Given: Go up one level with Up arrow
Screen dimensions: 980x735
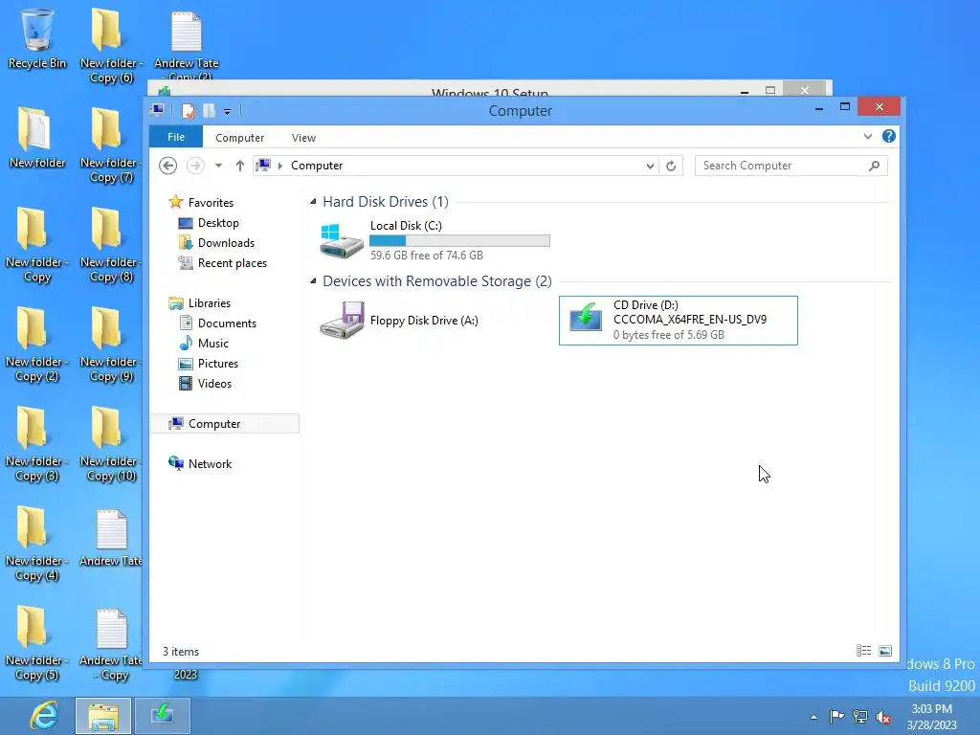Looking at the screenshot, I should coord(240,166).
